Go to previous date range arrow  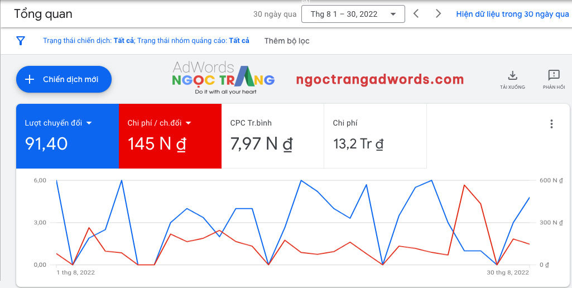(x=416, y=14)
